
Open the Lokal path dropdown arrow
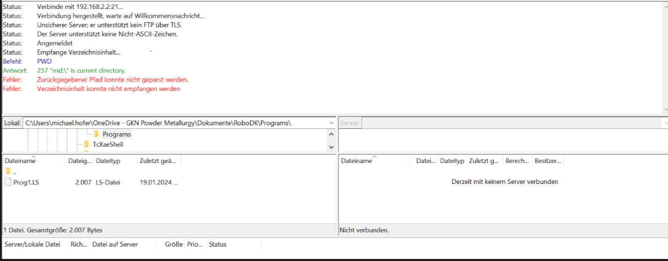point(332,123)
